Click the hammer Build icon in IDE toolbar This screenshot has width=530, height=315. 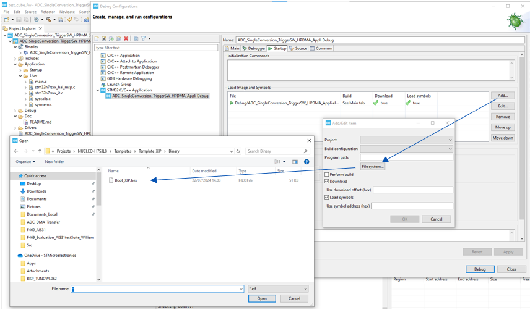pyautogui.click(x=48, y=20)
